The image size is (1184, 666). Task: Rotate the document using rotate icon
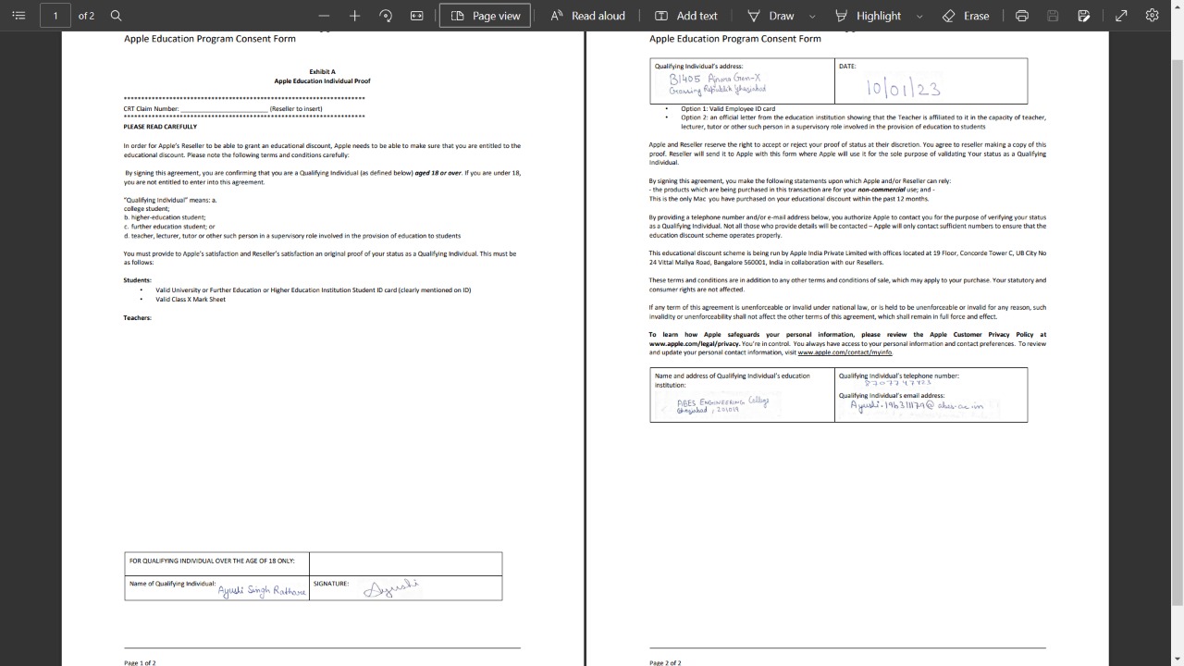click(386, 16)
